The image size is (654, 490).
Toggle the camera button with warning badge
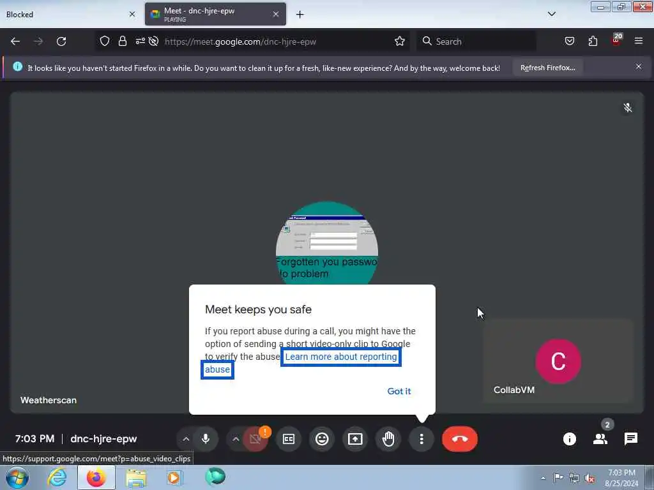[255, 439]
